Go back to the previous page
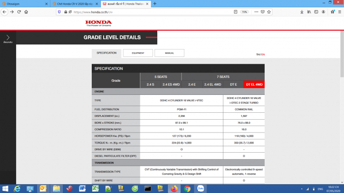Viewport: 344px width, 193px height. point(5,12)
